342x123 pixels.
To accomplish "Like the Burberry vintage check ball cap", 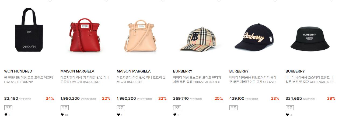I will 175,115.
